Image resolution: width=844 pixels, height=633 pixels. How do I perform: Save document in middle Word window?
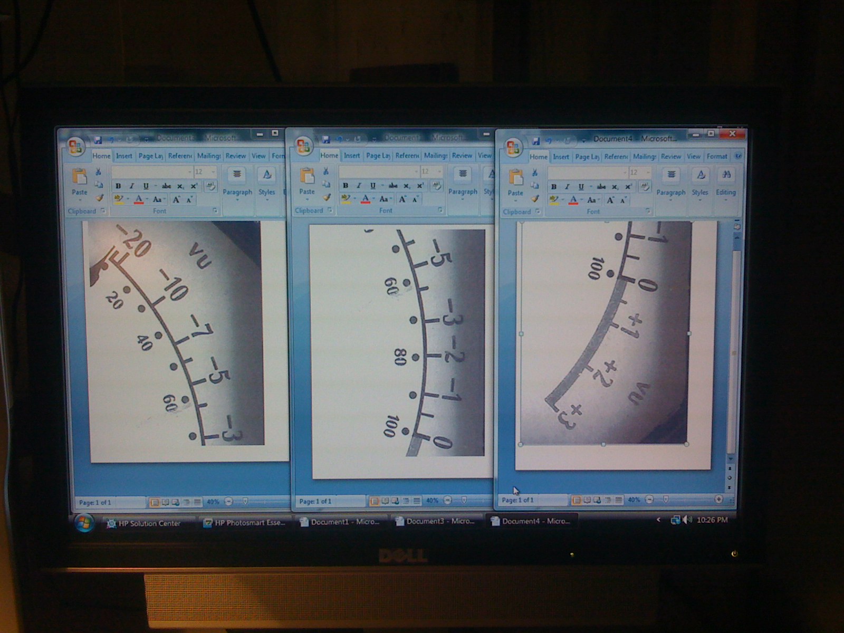click(325, 140)
